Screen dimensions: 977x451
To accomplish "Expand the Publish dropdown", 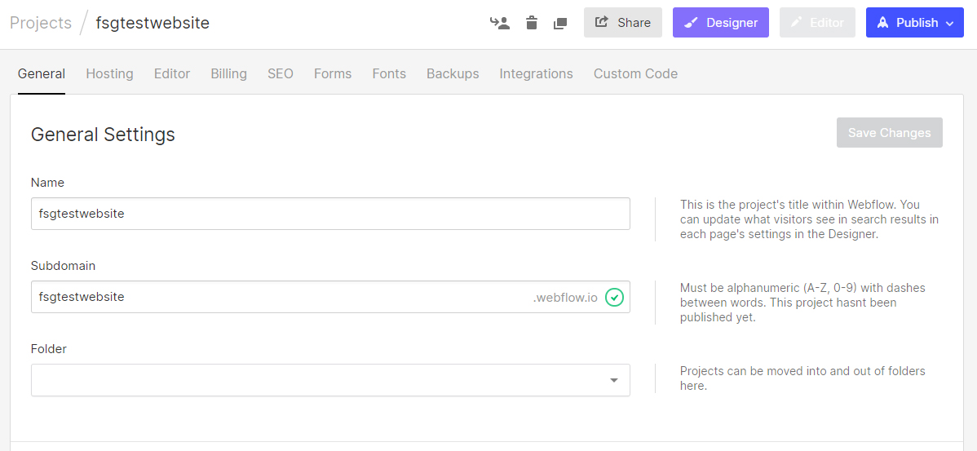I will 915,23.
